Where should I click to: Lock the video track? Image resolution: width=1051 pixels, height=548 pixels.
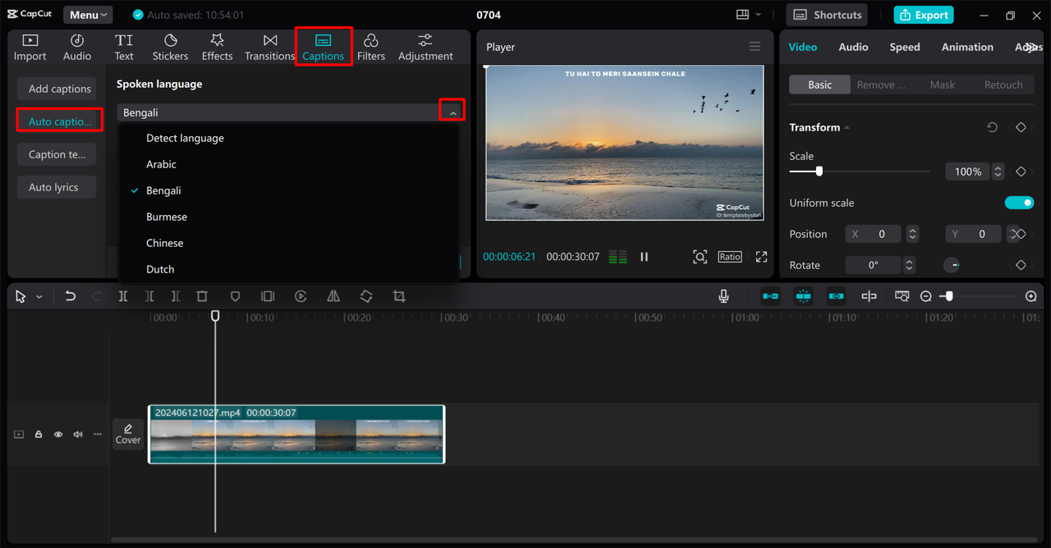[39, 434]
